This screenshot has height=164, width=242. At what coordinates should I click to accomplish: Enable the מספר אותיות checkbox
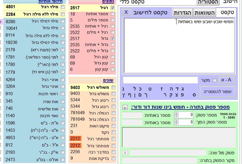pos(113,14)
